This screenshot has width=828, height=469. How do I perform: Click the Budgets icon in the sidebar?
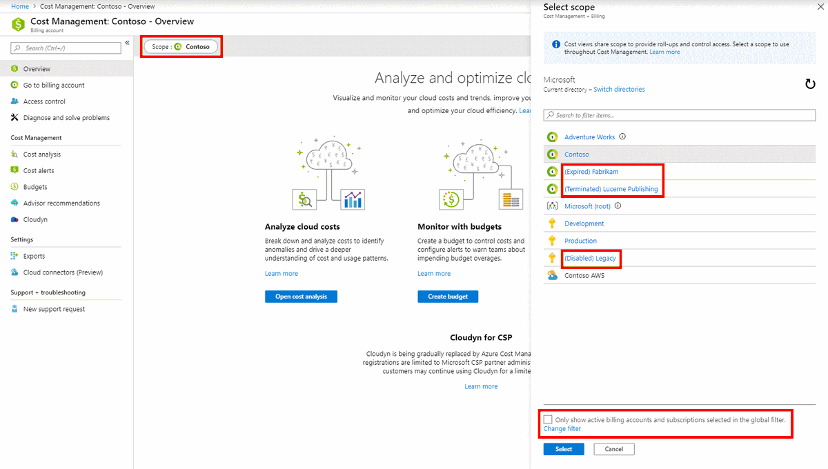tap(15, 187)
